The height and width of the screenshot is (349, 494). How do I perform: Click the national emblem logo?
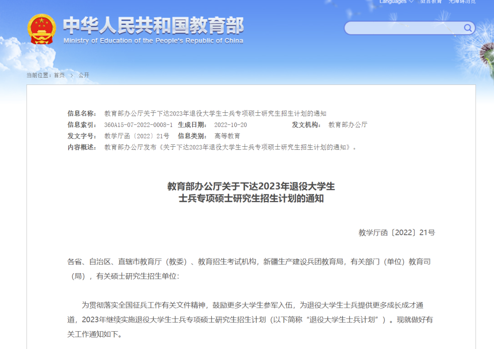pos(41,30)
